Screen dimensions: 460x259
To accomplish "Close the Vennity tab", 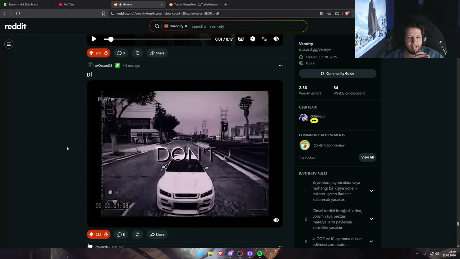I will (x=162, y=4).
